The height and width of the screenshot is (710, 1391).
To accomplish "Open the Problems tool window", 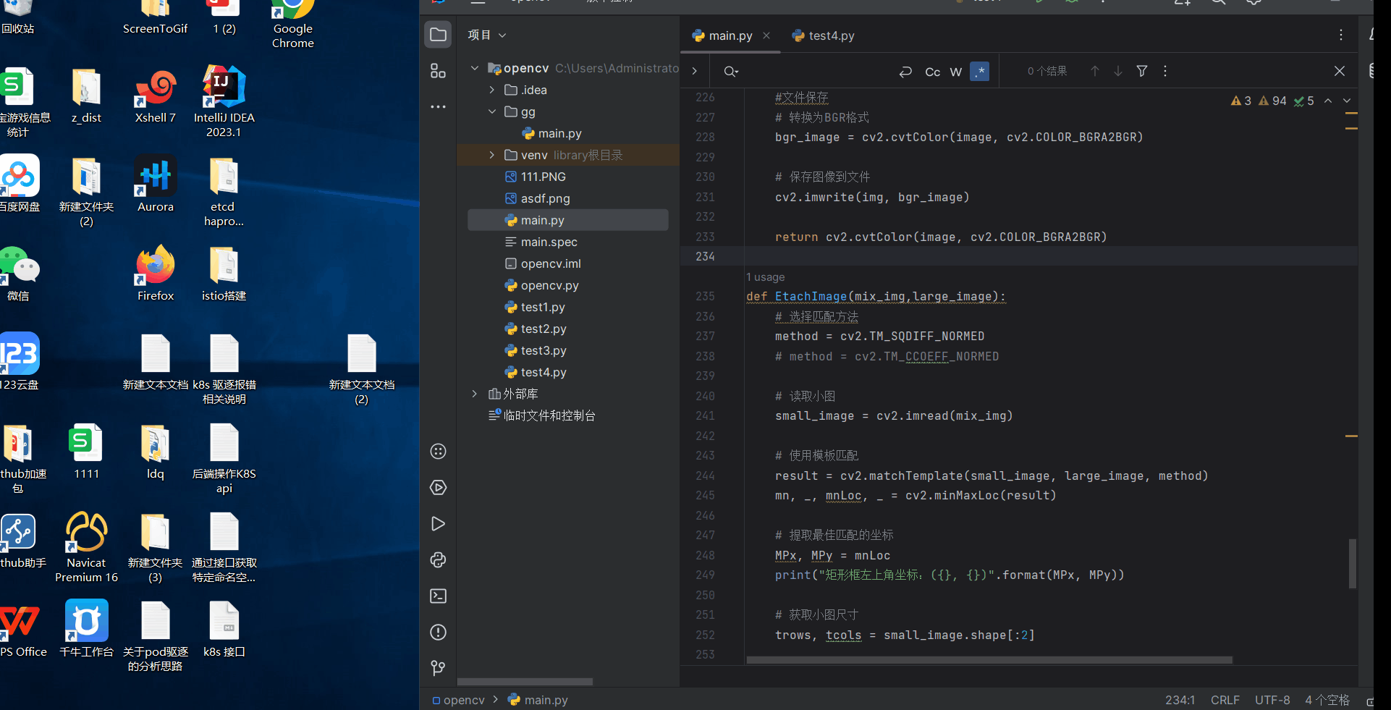I will tap(438, 633).
